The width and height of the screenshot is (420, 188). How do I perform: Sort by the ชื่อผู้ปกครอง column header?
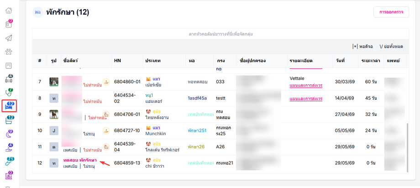pyautogui.click(x=262, y=61)
